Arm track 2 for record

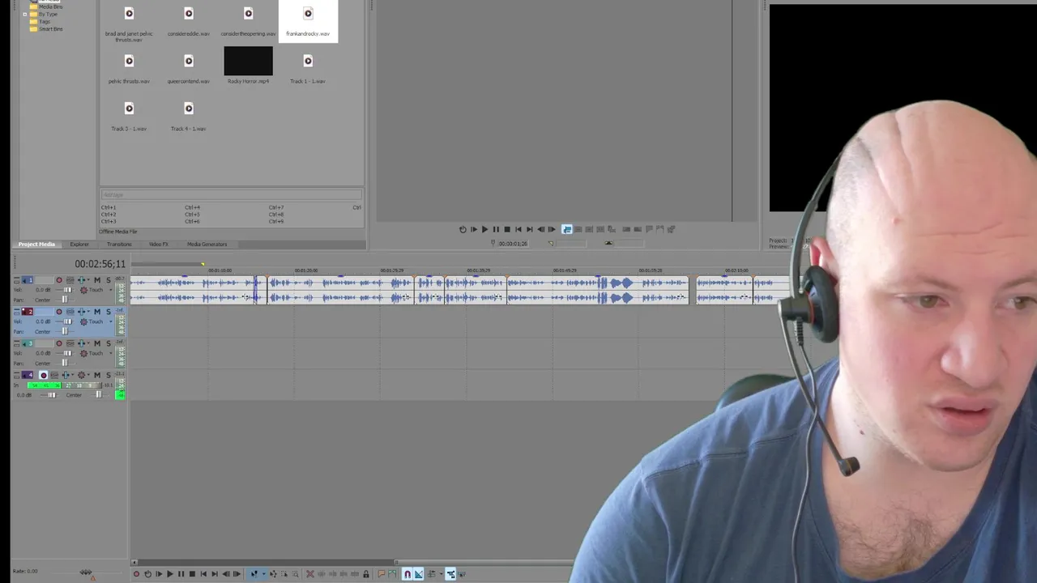tap(59, 312)
